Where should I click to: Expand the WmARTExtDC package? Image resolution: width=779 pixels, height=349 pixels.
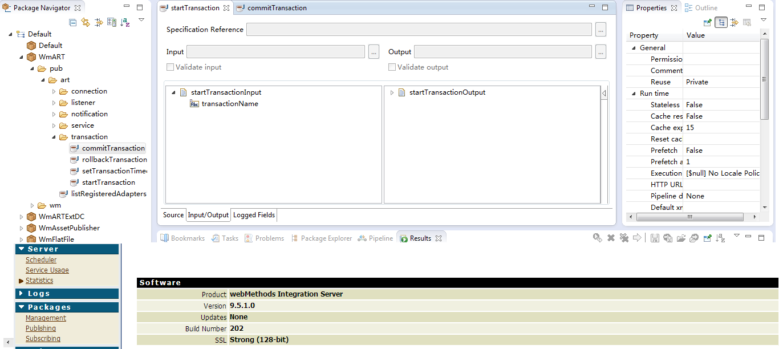(x=21, y=217)
